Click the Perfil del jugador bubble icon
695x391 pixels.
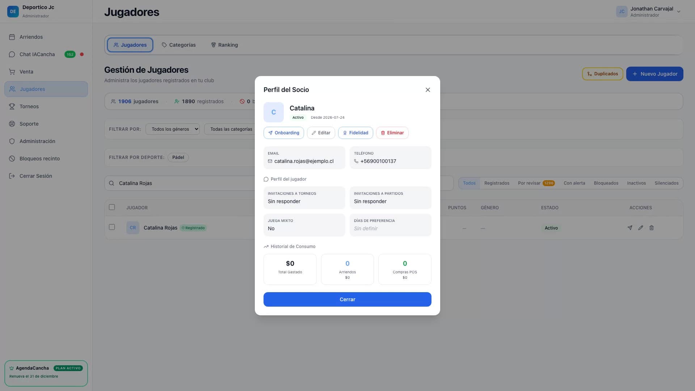coord(266,179)
